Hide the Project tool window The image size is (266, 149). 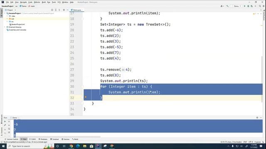67,10
